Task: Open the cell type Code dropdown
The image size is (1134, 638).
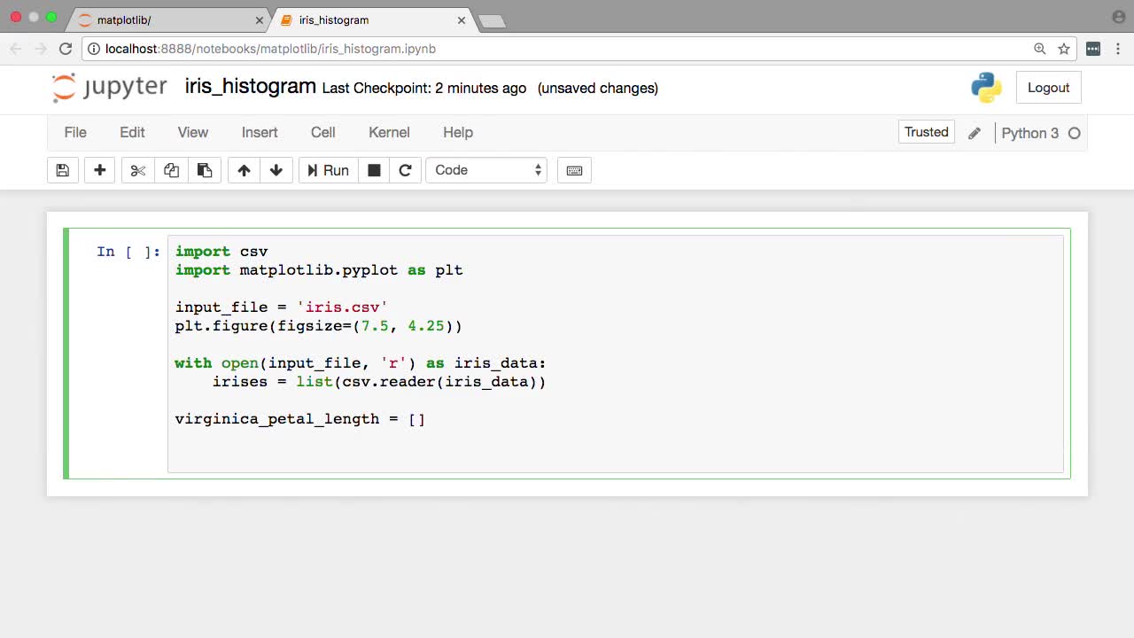Action: pos(486,170)
